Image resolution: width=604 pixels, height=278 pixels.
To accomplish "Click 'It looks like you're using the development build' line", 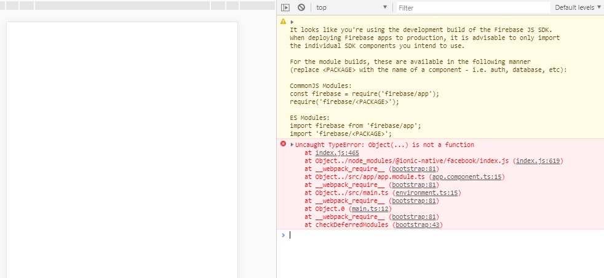I will [421, 30].
